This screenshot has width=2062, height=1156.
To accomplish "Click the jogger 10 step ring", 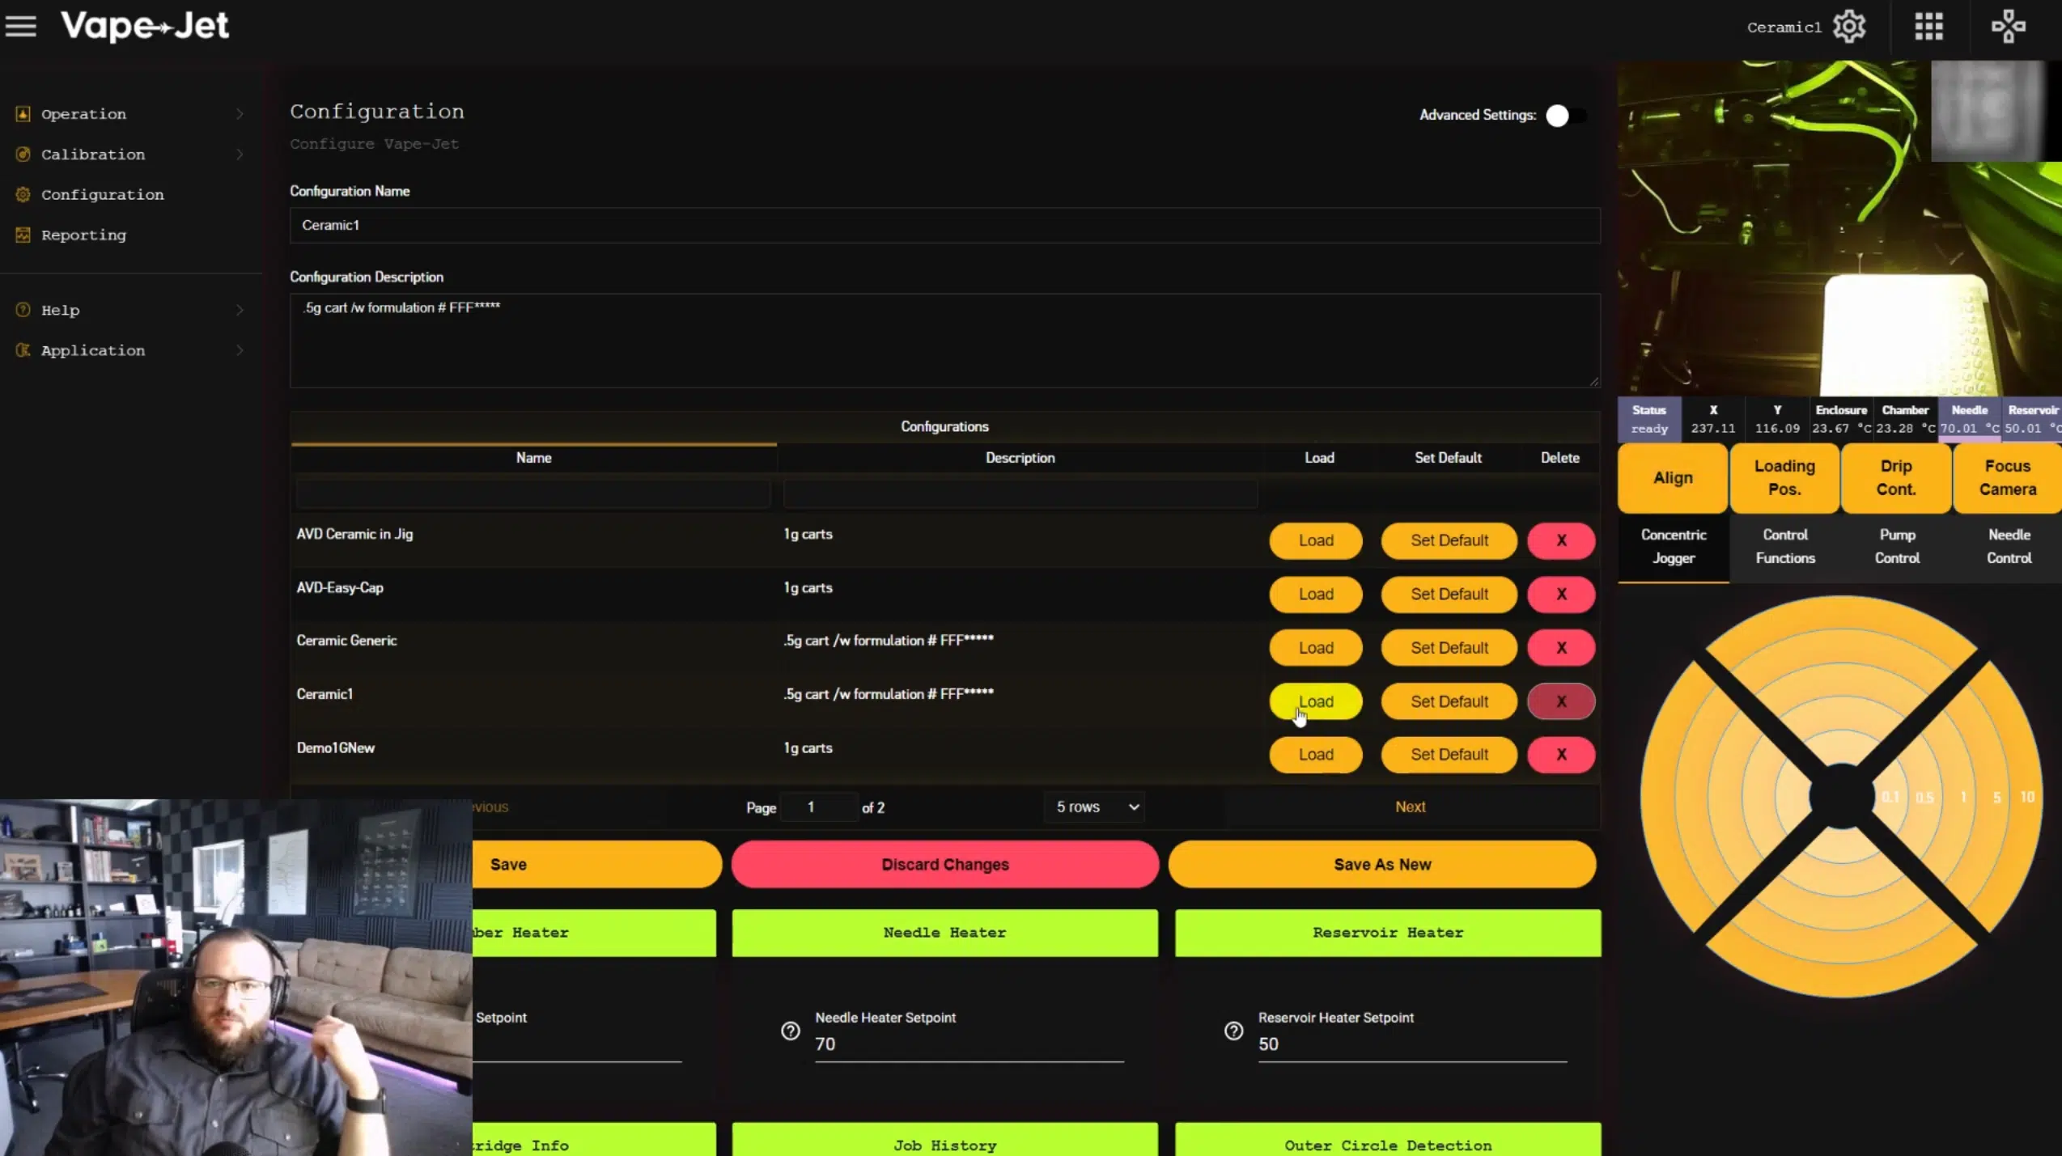I will 2027,798.
